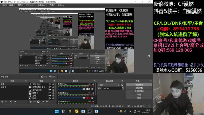Hide the 图像 source via eye icon
204x115 pixels.
click(50, 98)
